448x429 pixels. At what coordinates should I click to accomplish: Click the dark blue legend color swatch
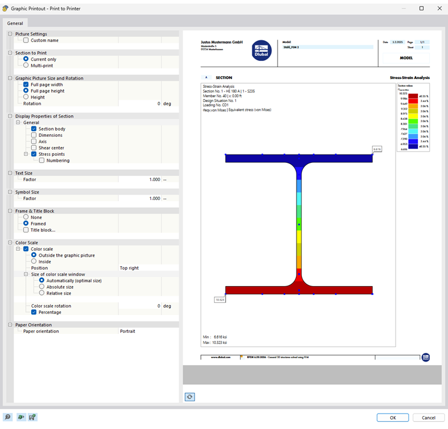(413, 146)
